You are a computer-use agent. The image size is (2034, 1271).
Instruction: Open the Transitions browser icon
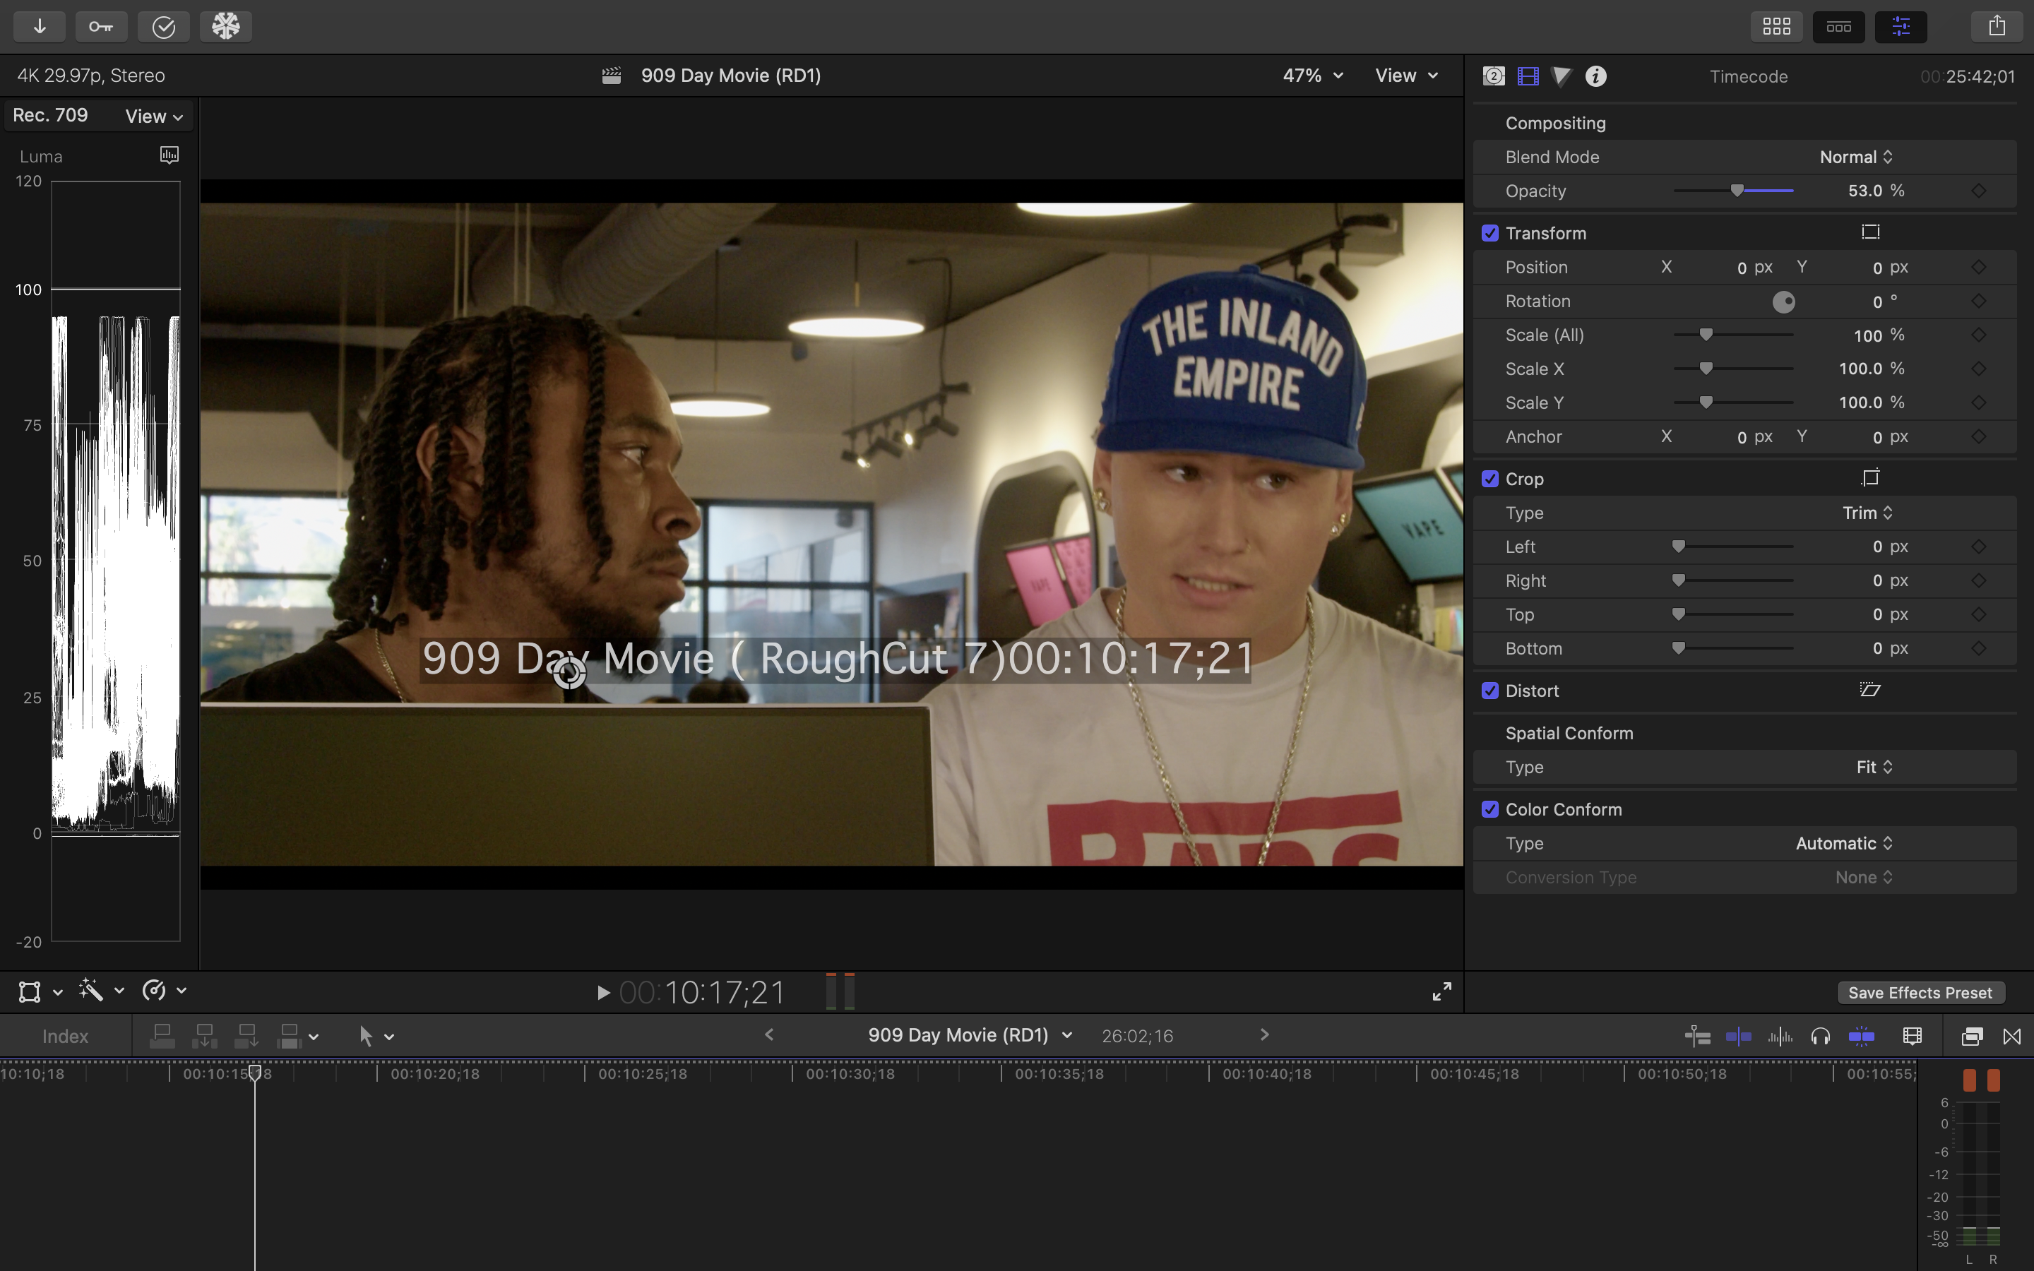pyautogui.click(x=2012, y=1037)
